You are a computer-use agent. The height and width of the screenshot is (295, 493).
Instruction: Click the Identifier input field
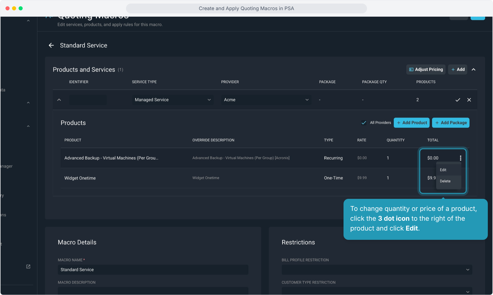pos(88,100)
